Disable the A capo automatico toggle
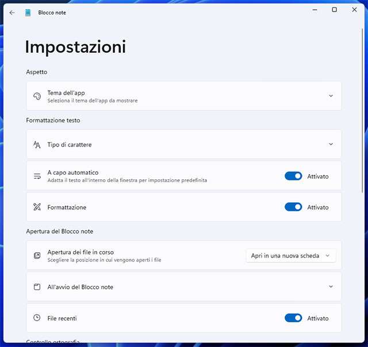Image resolution: width=368 pixels, height=347 pixels. tap(293, 176)
